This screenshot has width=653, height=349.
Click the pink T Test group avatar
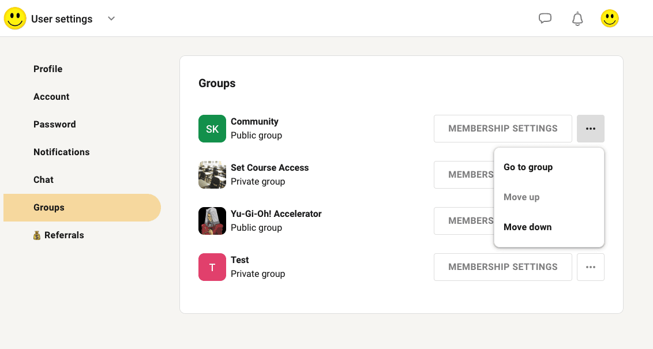click(x=212, y=267)
